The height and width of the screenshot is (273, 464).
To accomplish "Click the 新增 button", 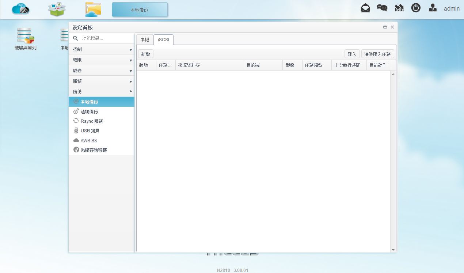I will click(145, 54).
